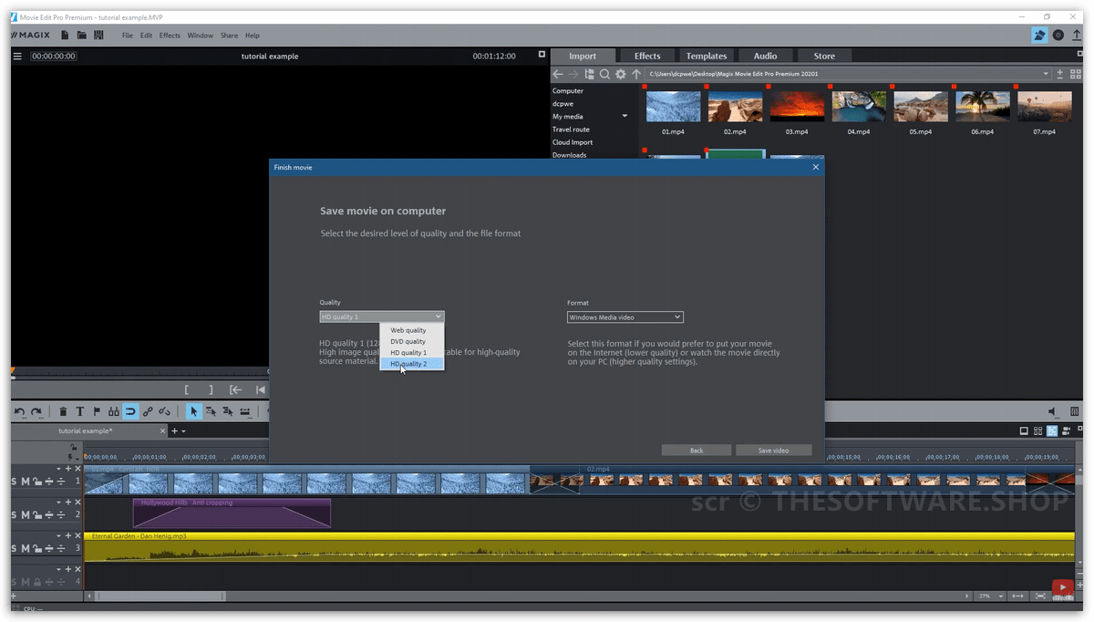Go back in the media pool browser

tap(558, 74)
